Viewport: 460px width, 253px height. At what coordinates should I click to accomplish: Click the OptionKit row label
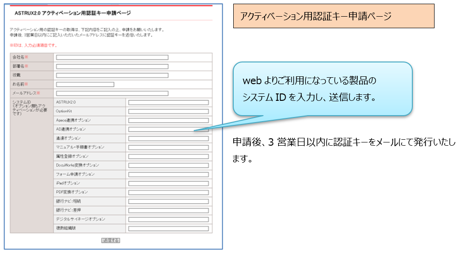64,111
